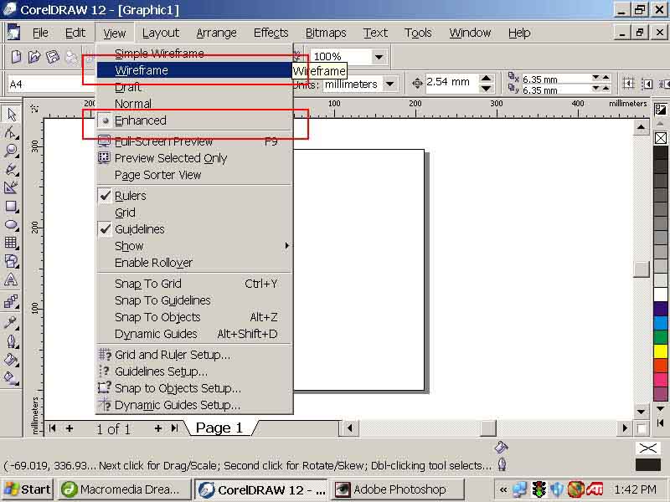Switch to Macromedia Dreamweaver taskbar button
The width and height of the screenshot is (670, 502).
pyautogui.click(x=124, y=489)
